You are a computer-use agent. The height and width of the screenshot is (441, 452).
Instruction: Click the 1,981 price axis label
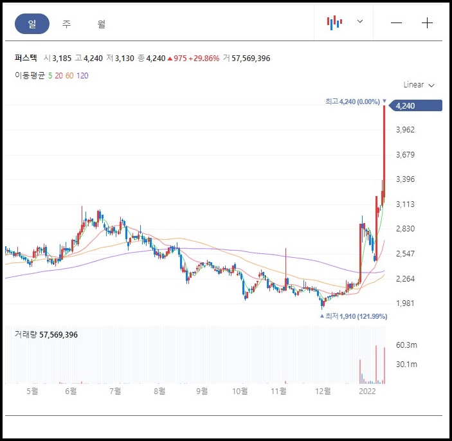[405, 303]
